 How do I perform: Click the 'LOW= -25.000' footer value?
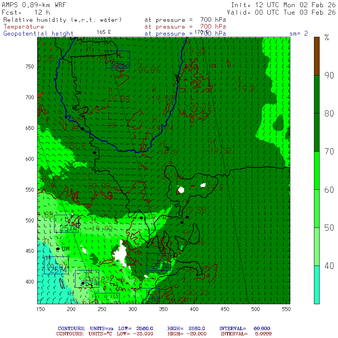pyautogui.click(x=135, y=334)
